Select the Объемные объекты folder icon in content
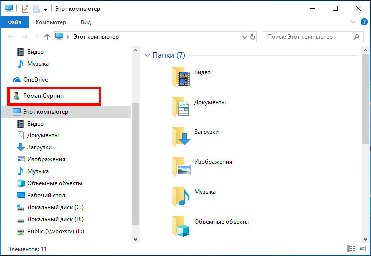This screenshot has width=371, height=256. point(181,226)
